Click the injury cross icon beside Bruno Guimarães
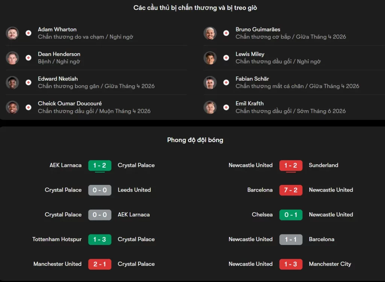Screen dimensions: 385x282 click(x=226, y=33)
